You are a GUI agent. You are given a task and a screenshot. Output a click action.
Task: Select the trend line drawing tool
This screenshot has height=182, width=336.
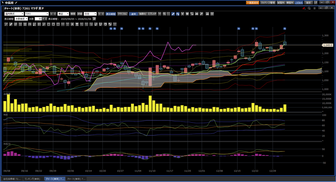(x=6, y=24)
